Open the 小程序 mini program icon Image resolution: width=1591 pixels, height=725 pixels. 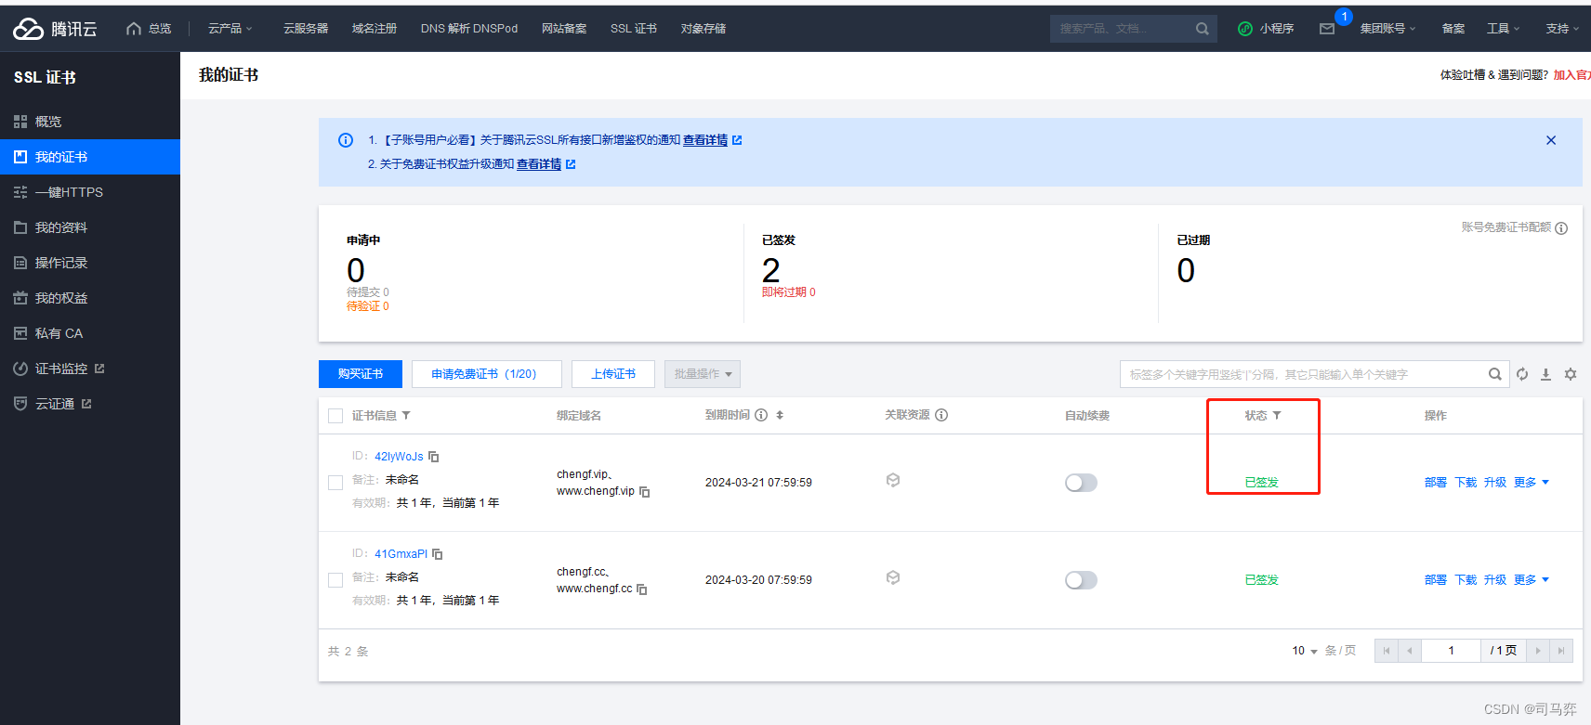[1245, 29]
